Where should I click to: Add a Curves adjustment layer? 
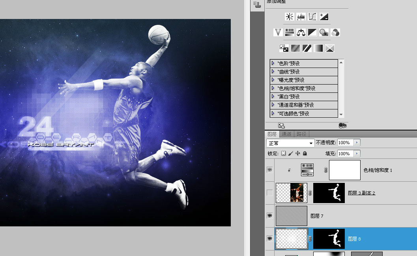(x=312, y=17)
